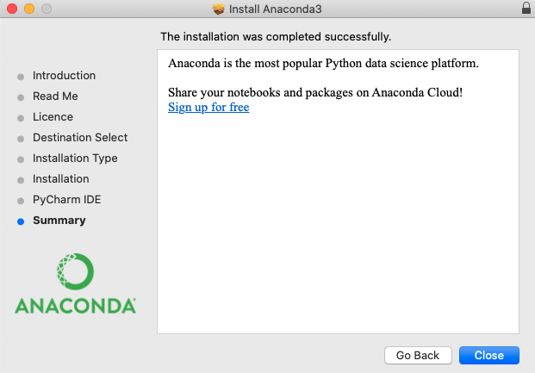Click the Anaconda3 package box icon
Image resolution: width=535 pixels, height=373 pixels.
point(218,9)
